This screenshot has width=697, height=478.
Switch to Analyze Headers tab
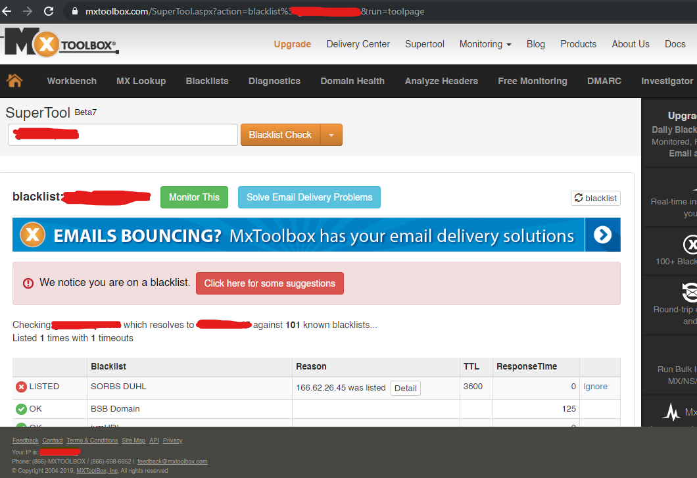click(x=441, y=81)
